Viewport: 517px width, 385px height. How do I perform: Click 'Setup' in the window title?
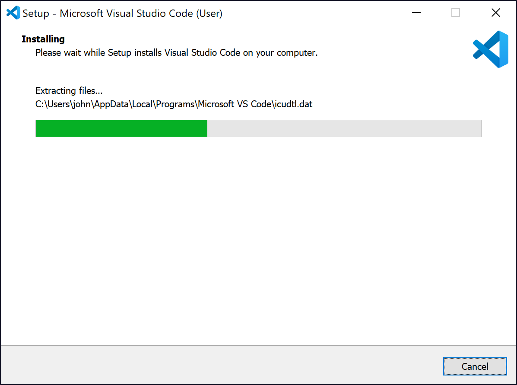(x=35, y=13)
